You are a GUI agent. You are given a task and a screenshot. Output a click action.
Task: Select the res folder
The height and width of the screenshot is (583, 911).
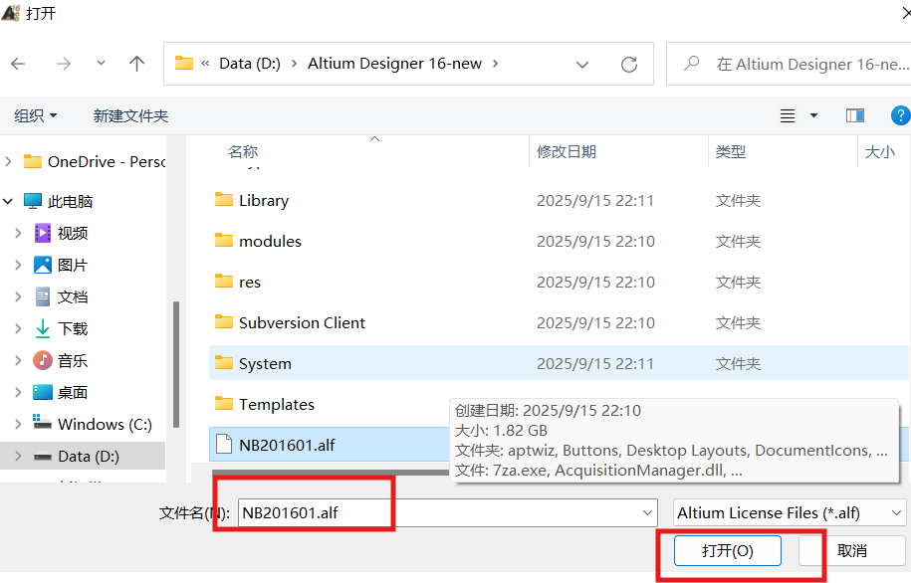559,283
